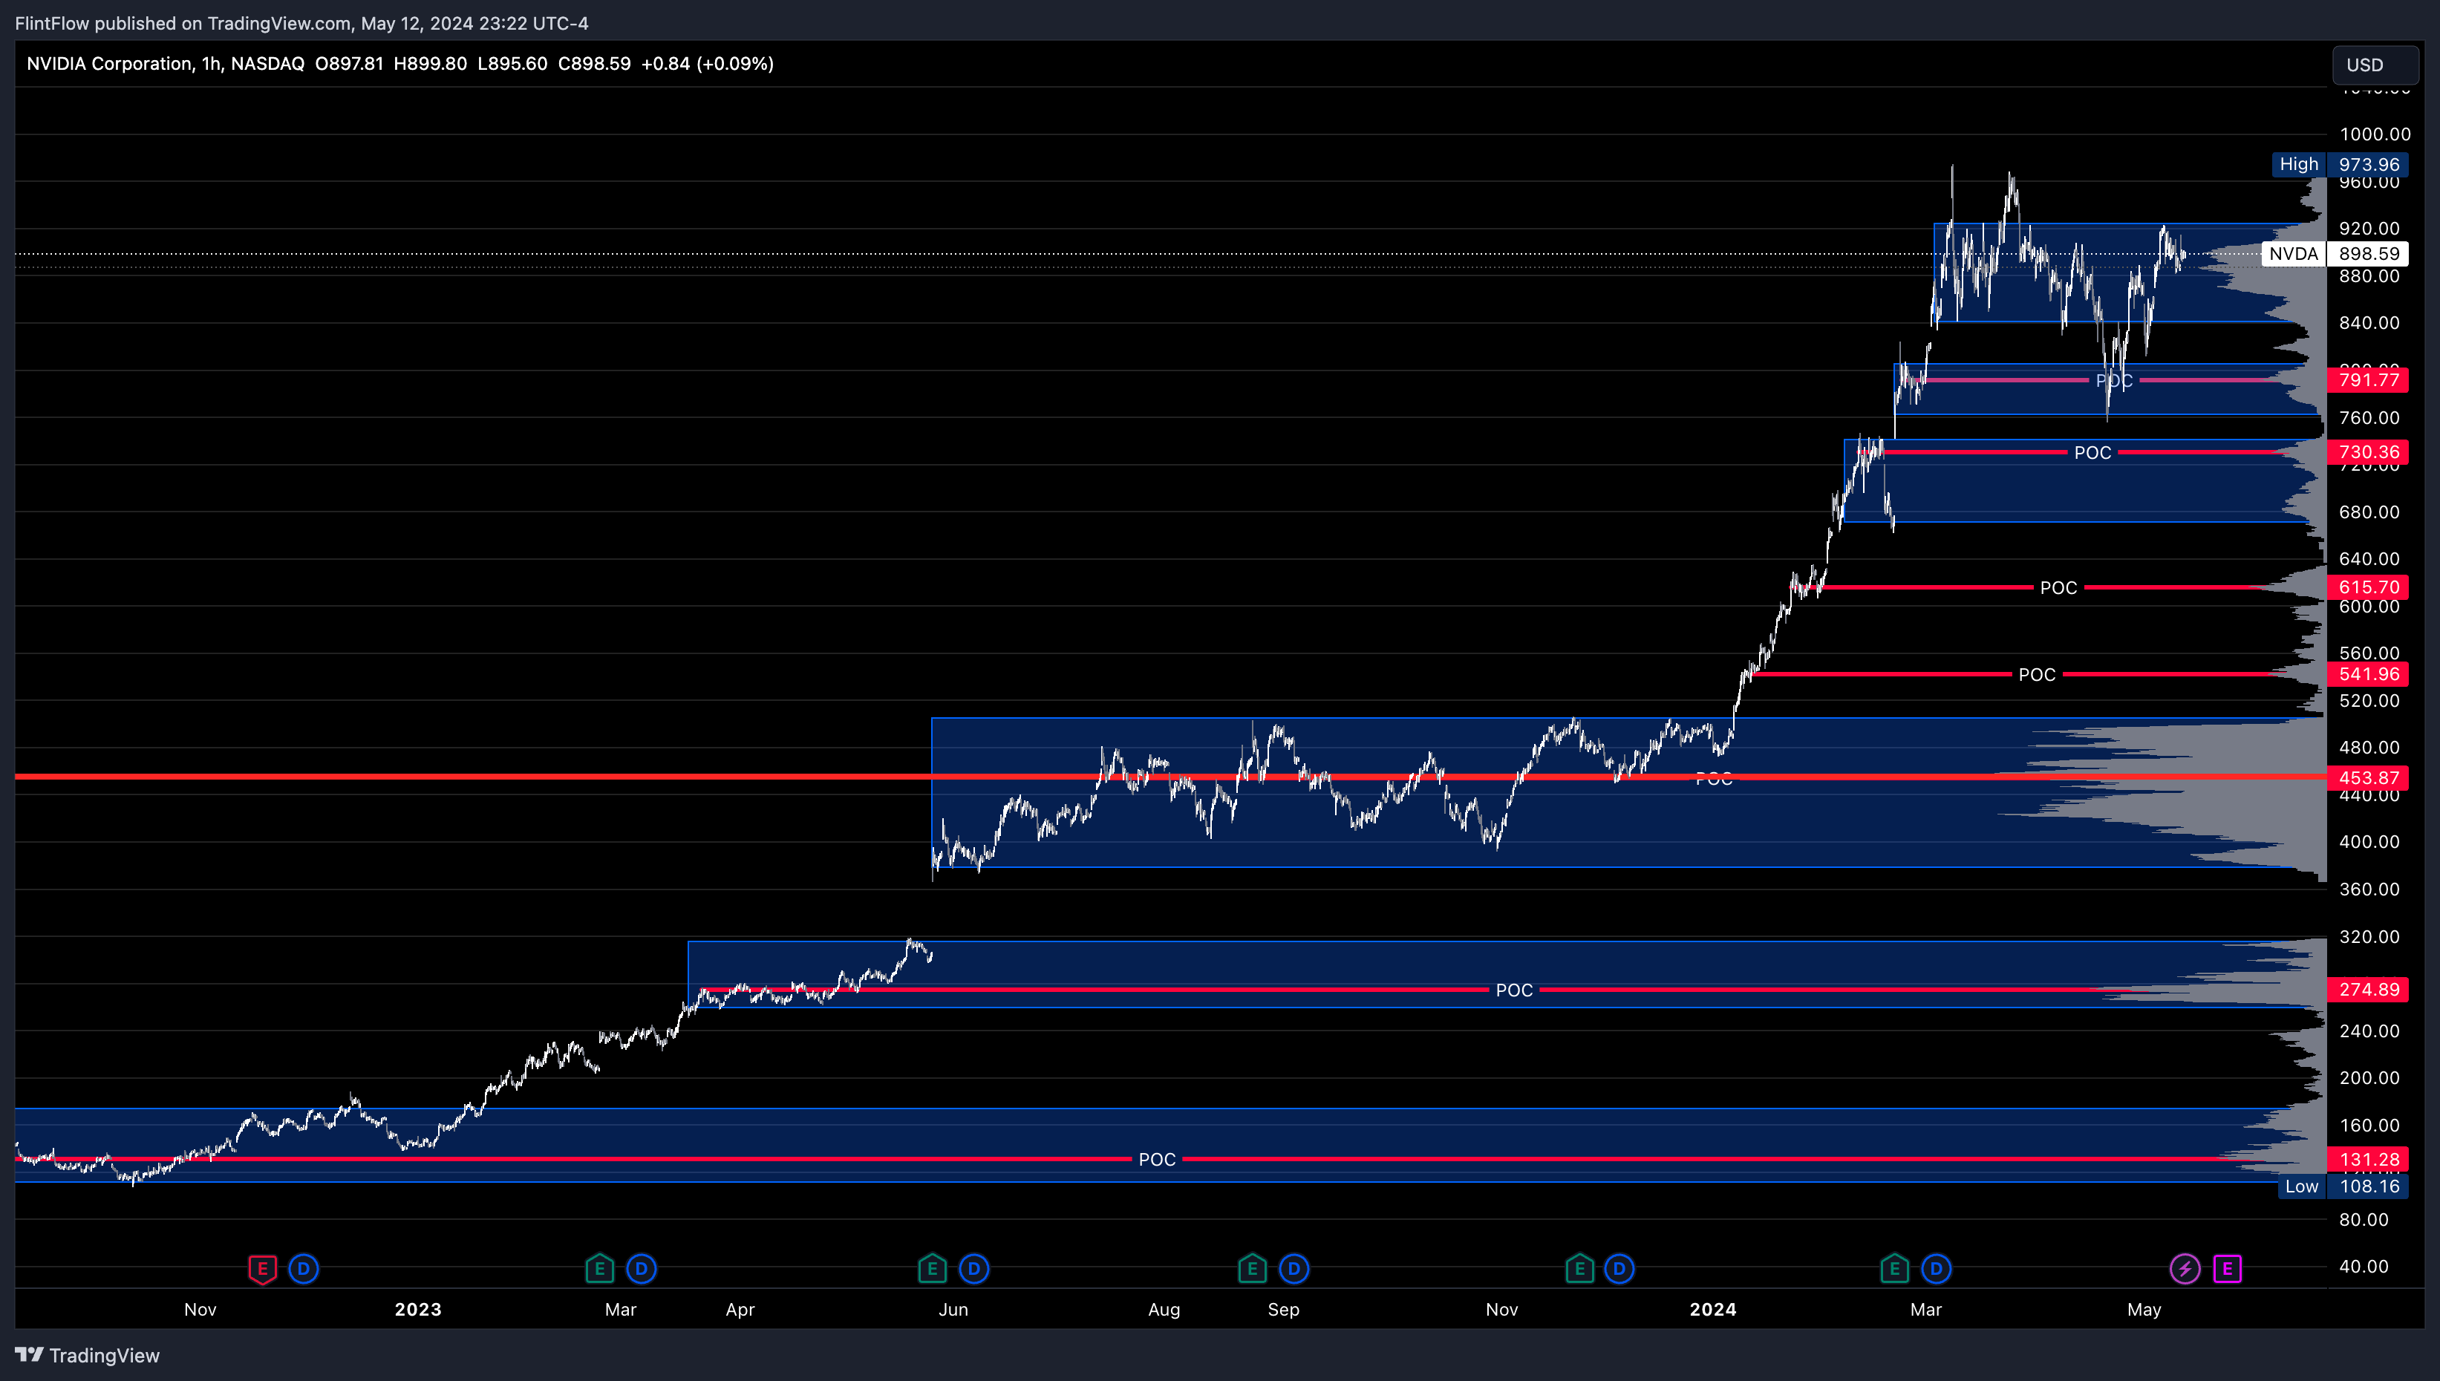The image size is (2440, 1381).
Task: Click the Low 108.16 price label
Action: (x=2342, y=1186)
